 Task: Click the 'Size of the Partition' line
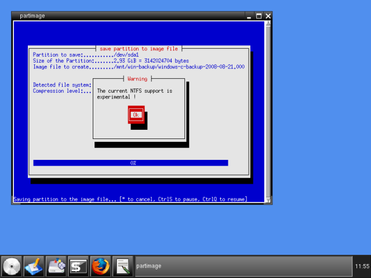pos(111,61)
